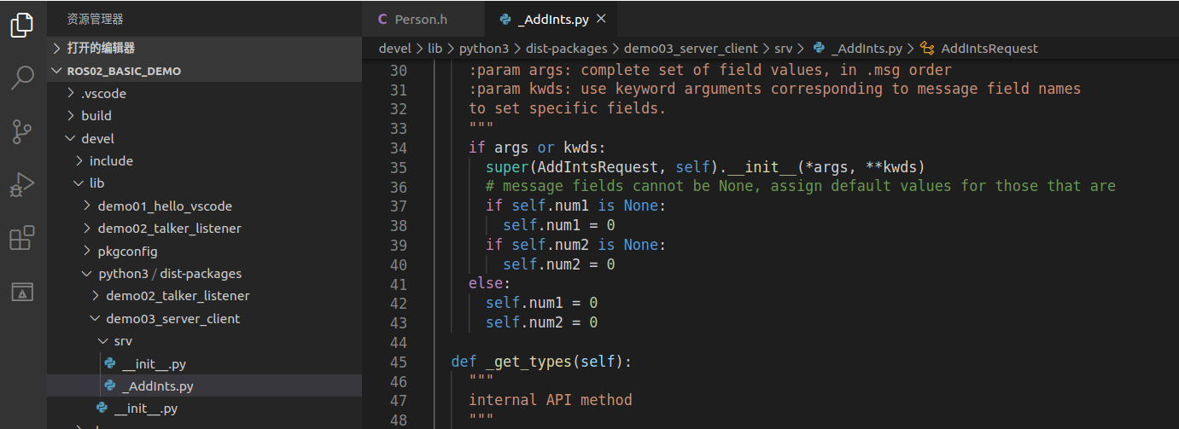Open the Run and Debug view icon

22,184
